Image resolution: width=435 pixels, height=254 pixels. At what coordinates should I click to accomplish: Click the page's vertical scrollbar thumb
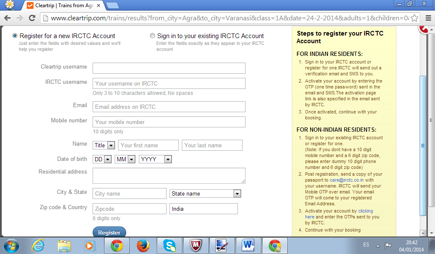click(423, 146)
